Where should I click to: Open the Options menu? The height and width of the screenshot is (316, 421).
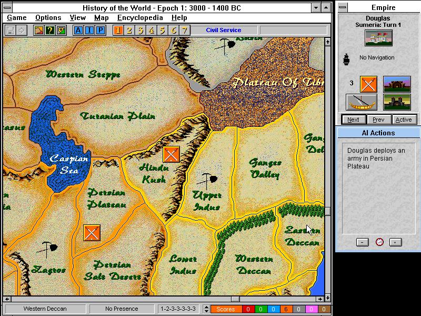[x=48, y=18]
